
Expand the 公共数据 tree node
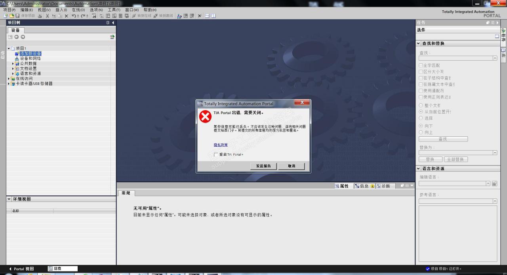pyautogui.click(x=13, y=63)
